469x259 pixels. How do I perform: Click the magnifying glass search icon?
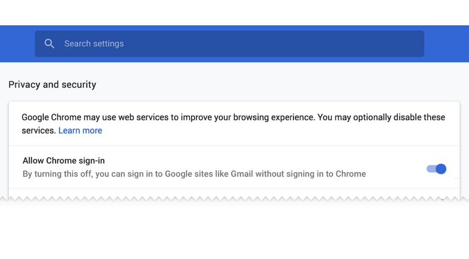point(49,44)
